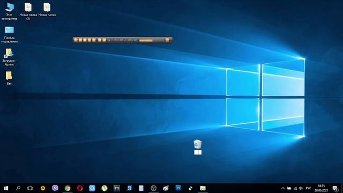Select the Этот компьютер desktop icon
Screen dimensions: 343x193
click(x=9, y=12)
